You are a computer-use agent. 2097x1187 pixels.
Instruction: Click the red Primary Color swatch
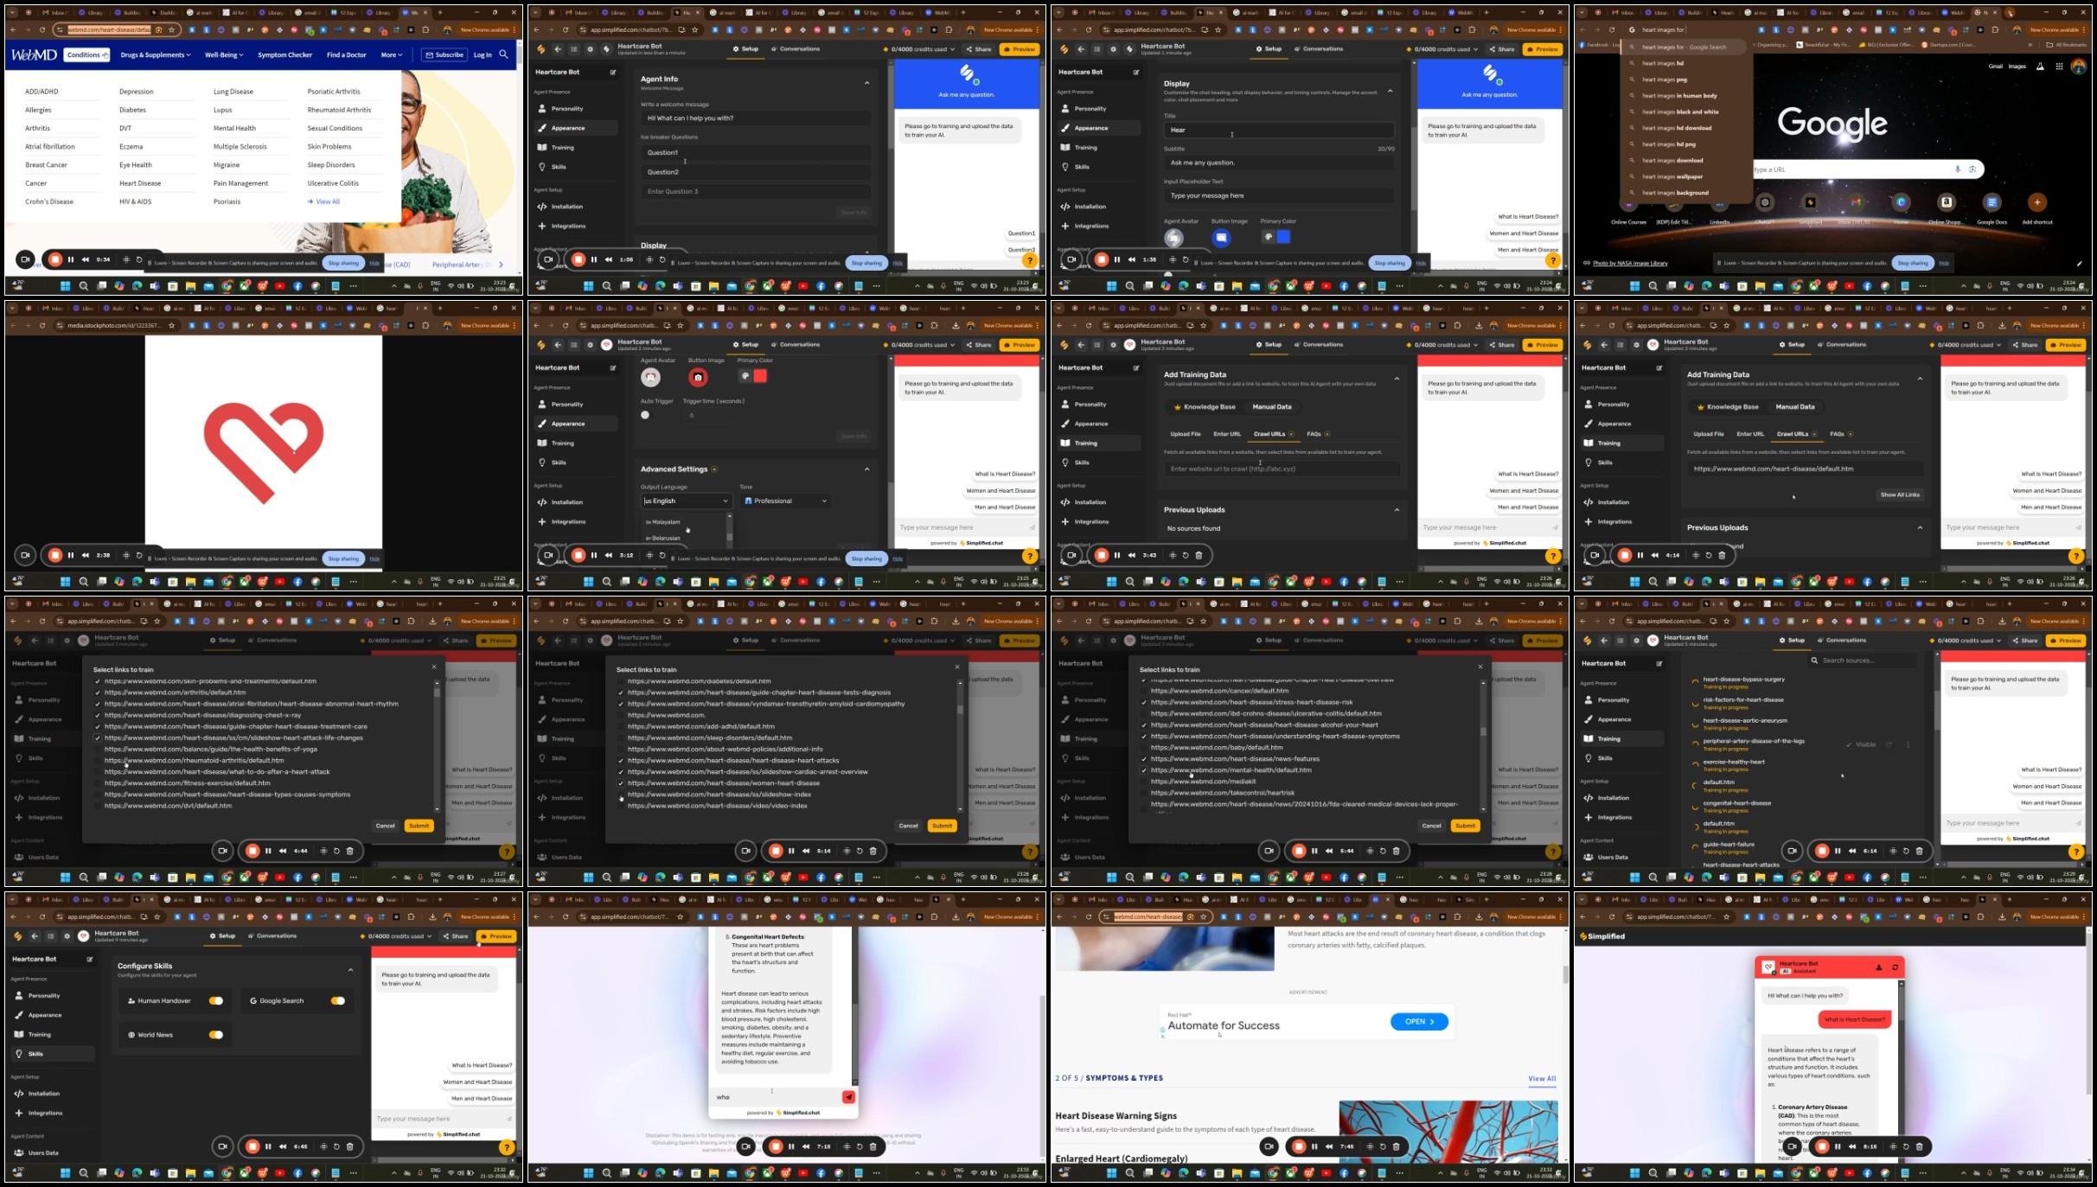(x=760, y=376)
